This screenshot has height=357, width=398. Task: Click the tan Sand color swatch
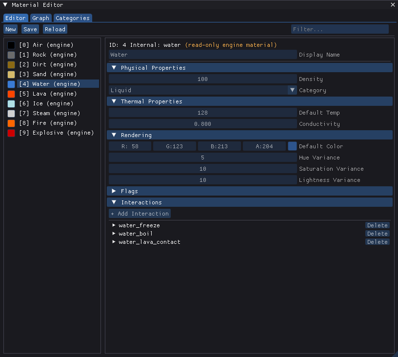point(11,74)
